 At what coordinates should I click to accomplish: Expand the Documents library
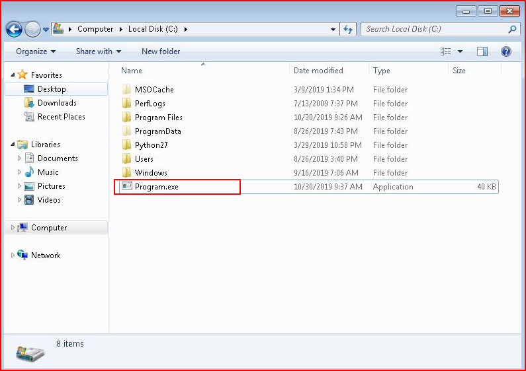[19, 158]
